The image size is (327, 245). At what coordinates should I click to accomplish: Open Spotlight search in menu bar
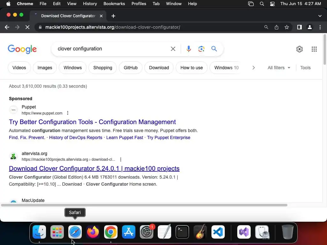262,4
